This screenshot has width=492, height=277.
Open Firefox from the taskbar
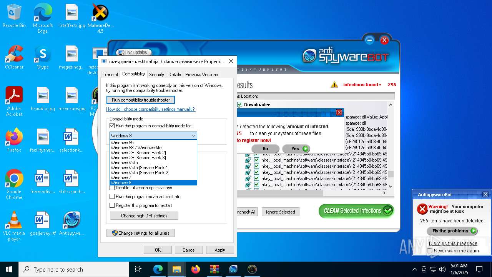[196, 269]
